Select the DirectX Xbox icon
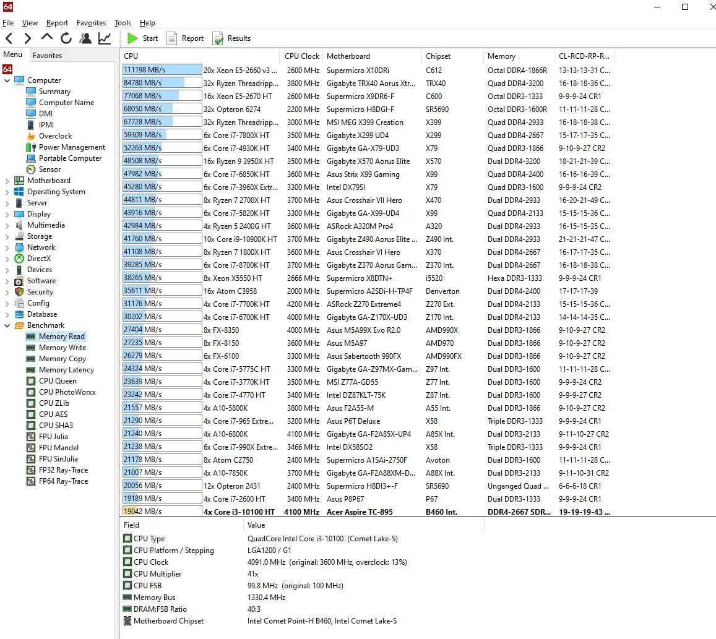The width and height of the screenshot is (716, 639). click(19, 259)
